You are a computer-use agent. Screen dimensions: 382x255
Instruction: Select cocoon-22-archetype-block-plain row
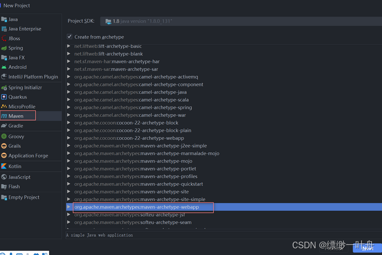[x=224, y=130]
